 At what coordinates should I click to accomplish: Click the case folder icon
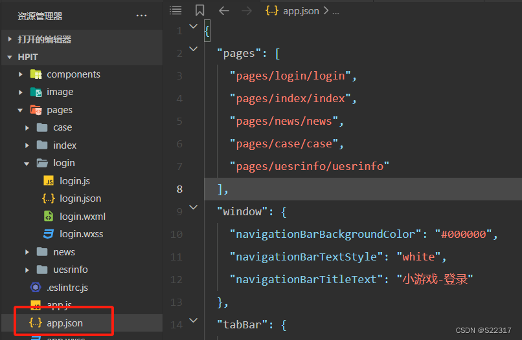[42, 127]
